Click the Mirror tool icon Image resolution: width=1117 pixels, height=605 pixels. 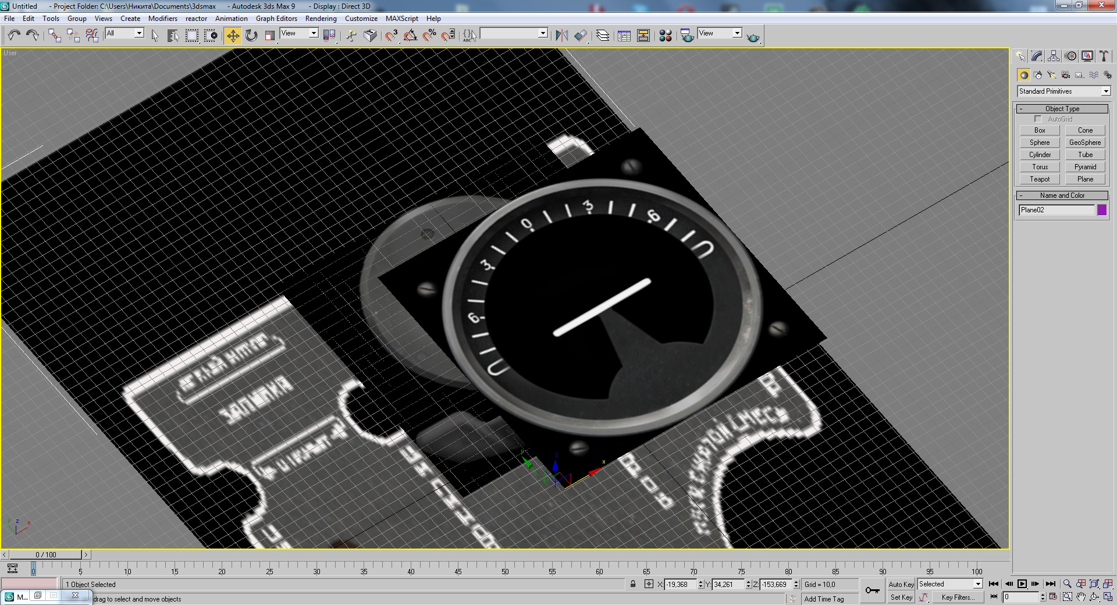coord(561,35)
